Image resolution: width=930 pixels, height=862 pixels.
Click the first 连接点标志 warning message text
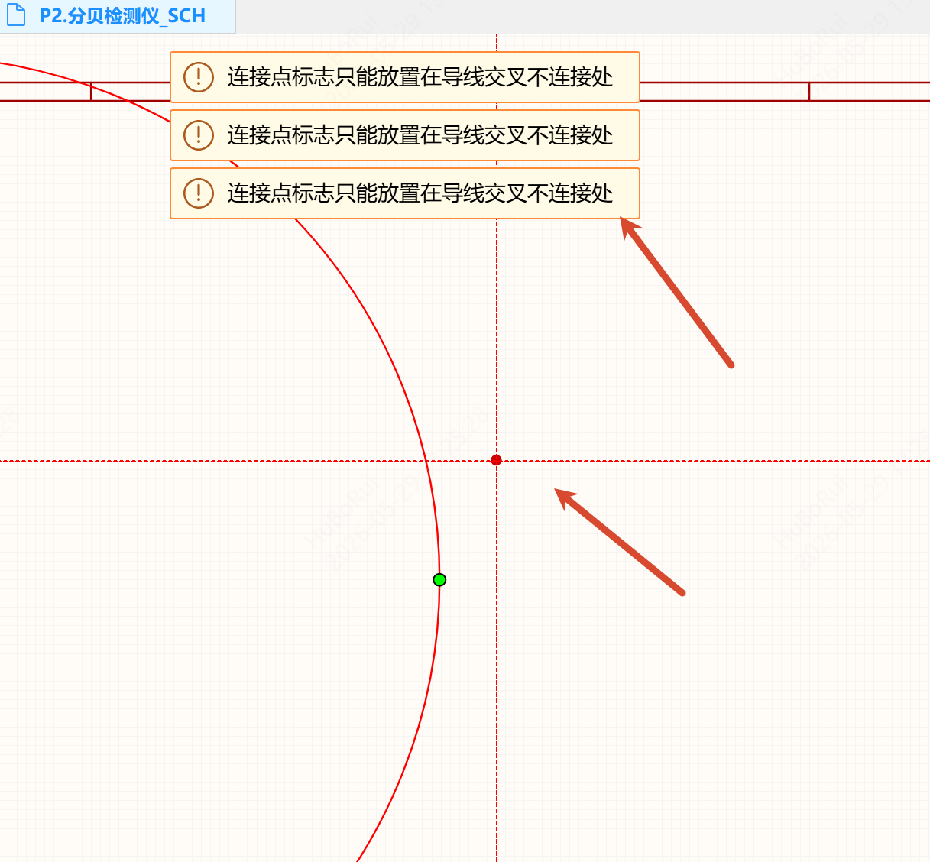[420, 77]
